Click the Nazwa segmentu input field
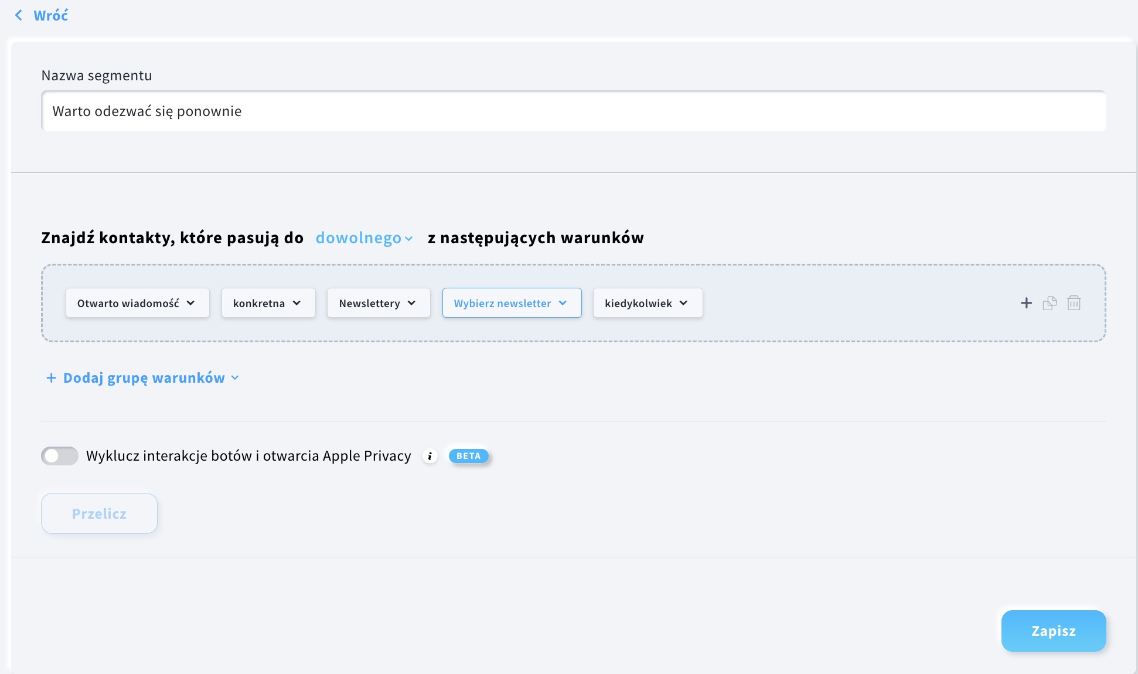 pos(573,111)
